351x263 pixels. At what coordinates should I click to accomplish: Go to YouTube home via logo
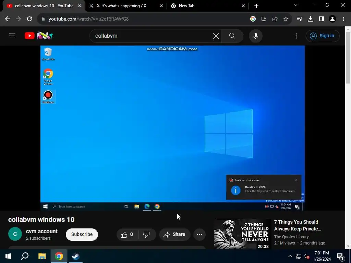[39, 36]
